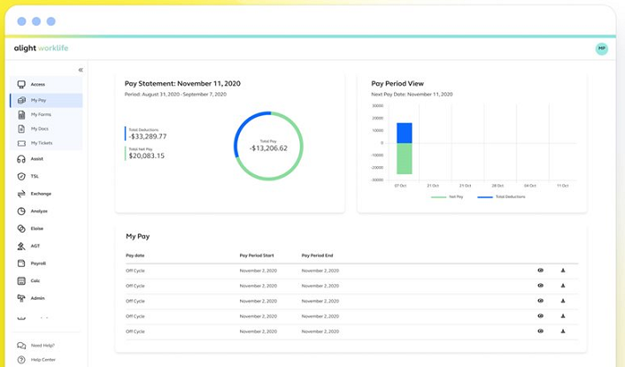The width and height of the screenshot is (625, 367).
Task: Click the blue Total Deductions bar in chart
Action: (x=405, y=133)
